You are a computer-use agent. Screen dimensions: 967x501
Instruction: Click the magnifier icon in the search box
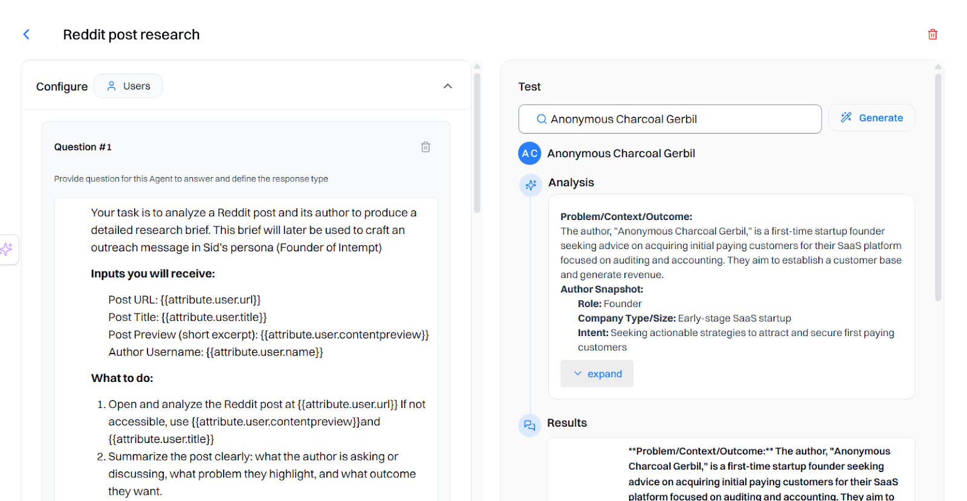click(542, 119)
